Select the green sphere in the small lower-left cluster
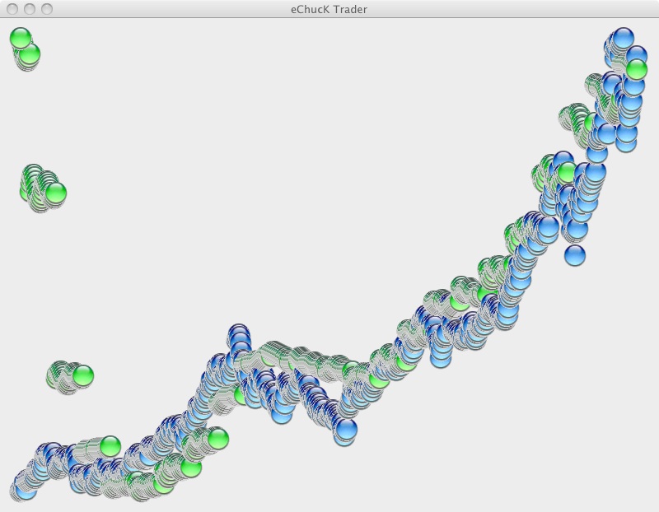 [x=82, y=376]
